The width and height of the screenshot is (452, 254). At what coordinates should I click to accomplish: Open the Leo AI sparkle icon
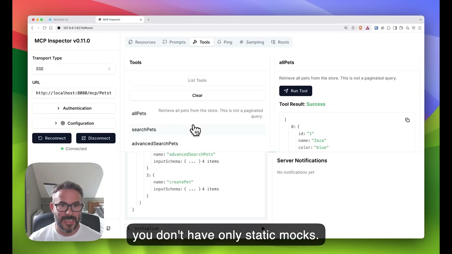pyautogui.click(x=407, y=28)
